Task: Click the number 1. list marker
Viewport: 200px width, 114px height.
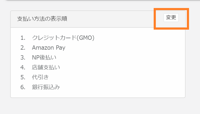Action: click(x=23, y=38)
